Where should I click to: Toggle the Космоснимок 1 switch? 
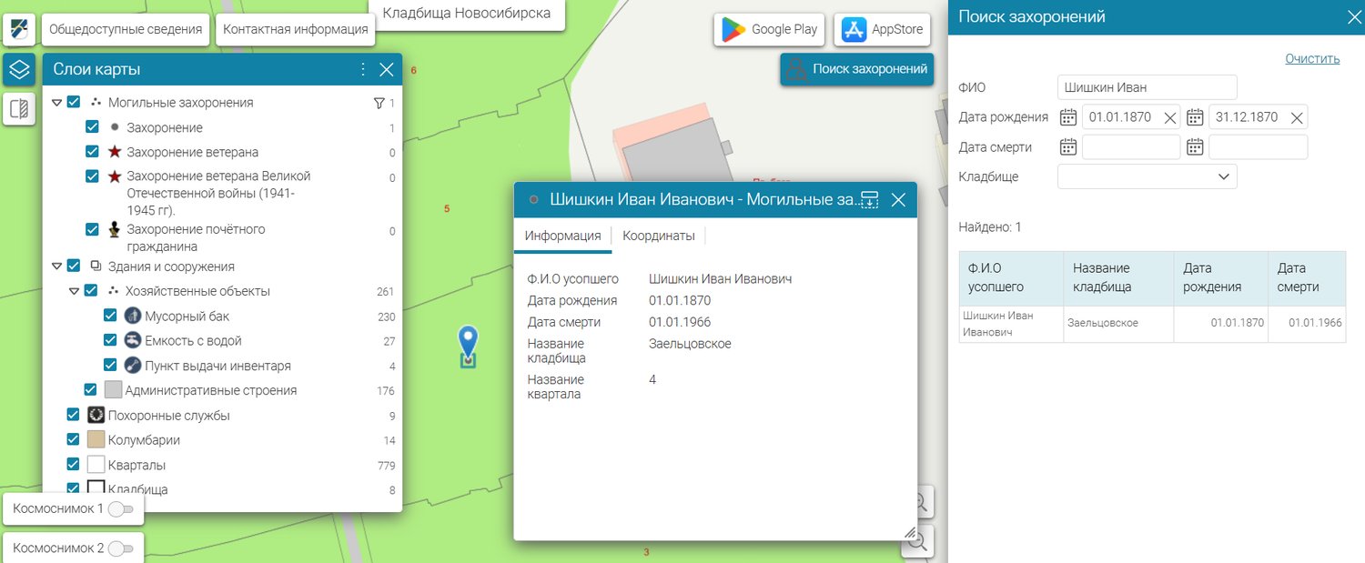(x=120, y=509)
